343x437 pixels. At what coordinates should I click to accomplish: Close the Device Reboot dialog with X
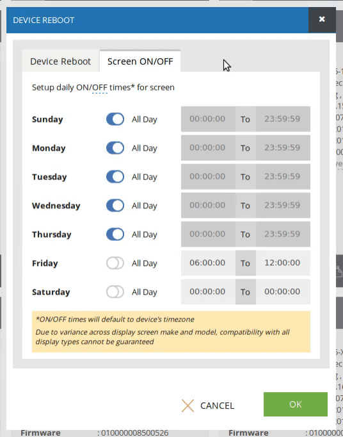click(322, 19)
